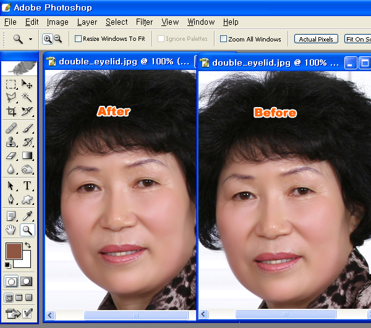Select the Pen tool
This screenshot has width=371, height=328.
coord(11,199)
